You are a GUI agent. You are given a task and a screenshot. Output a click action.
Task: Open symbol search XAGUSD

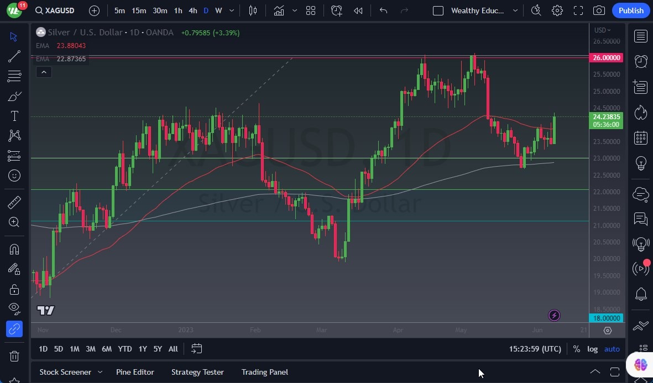coord(55,10)
